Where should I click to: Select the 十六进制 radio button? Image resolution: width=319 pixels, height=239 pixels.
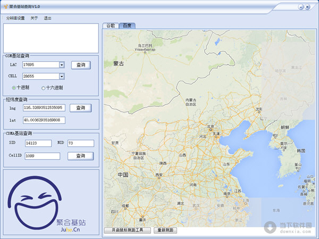[x=44, y=87]
